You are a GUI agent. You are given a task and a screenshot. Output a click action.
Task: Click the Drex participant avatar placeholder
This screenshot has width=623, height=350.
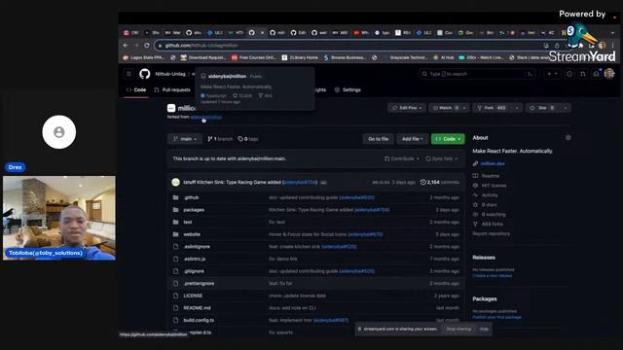tap(59, 132)
